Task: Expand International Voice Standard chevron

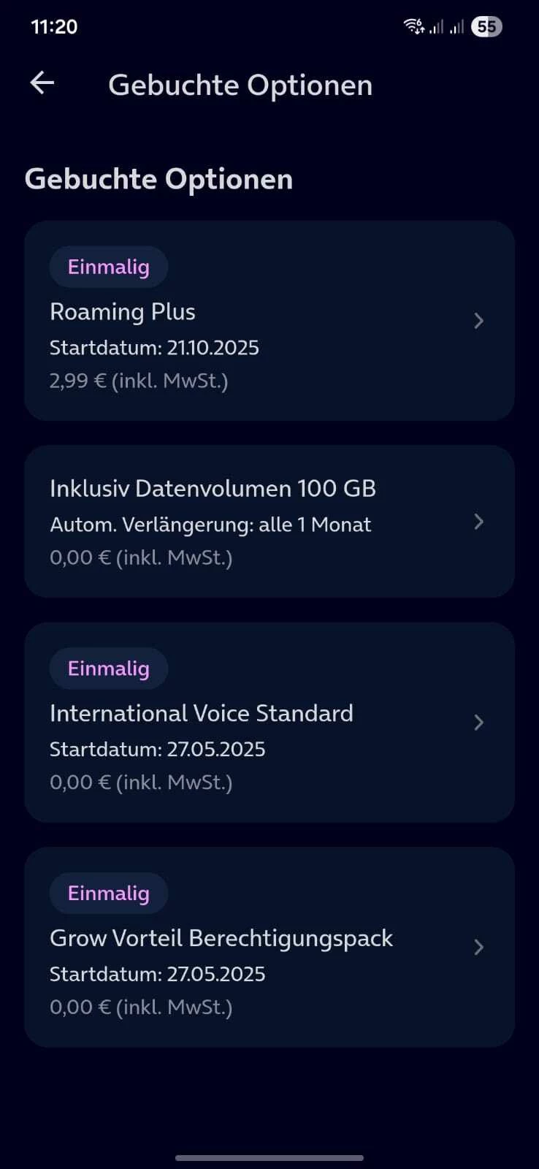Action: (478, 723)
